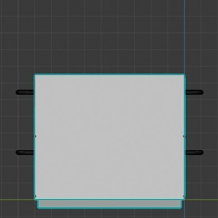Select the upper black rod on the right side
This screenshot has width=218, height=218.
pos(194,92)
